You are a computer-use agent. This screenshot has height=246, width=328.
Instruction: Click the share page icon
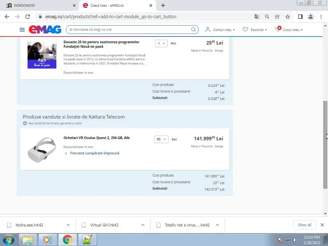coord(277,17)
